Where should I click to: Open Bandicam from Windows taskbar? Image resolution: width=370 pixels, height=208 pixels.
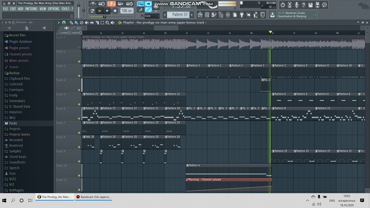tap(93, 197)
